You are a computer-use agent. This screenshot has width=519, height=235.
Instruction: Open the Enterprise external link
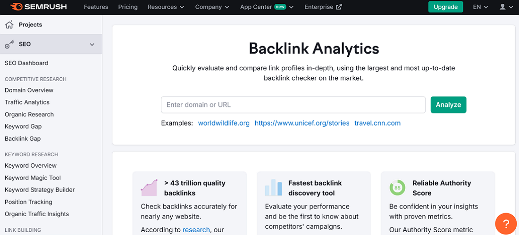(323, 7)
